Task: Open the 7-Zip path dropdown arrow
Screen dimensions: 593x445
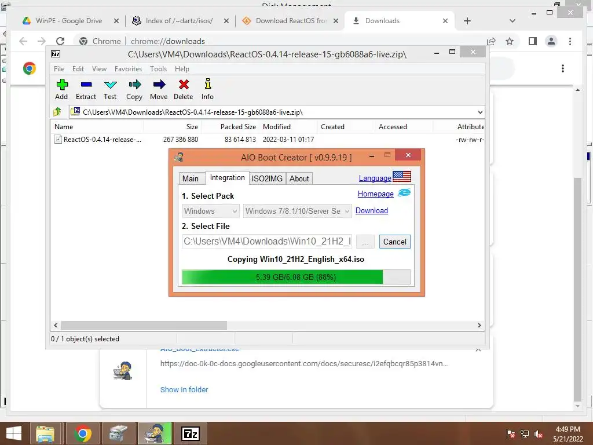Action: 480,112
